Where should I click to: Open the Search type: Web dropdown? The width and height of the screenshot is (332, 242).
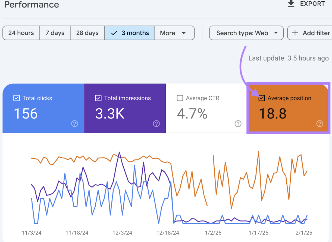(x=246, y=33)
